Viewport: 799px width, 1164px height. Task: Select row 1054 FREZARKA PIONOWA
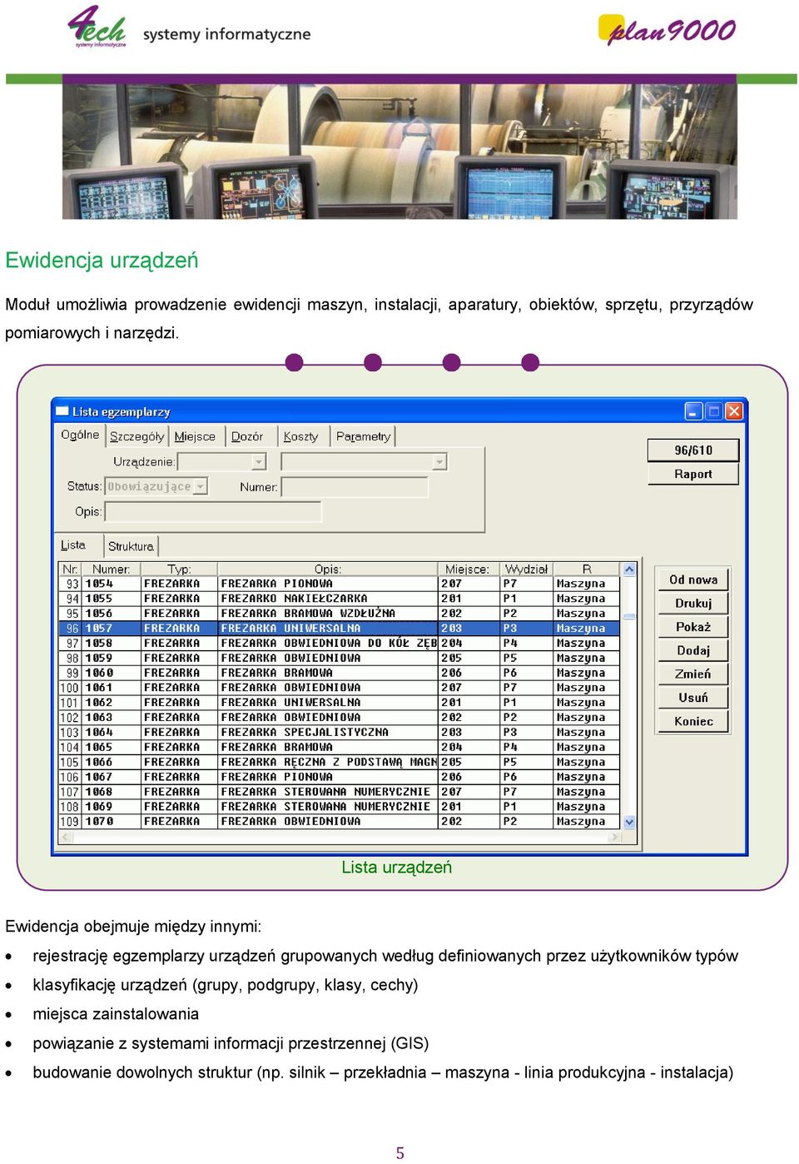pyautogui.click(x=340, y=584)
